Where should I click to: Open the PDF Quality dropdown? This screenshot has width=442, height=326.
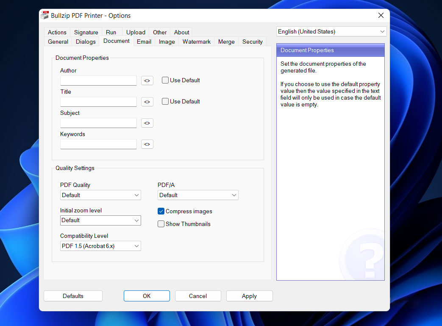click(100, 195)
